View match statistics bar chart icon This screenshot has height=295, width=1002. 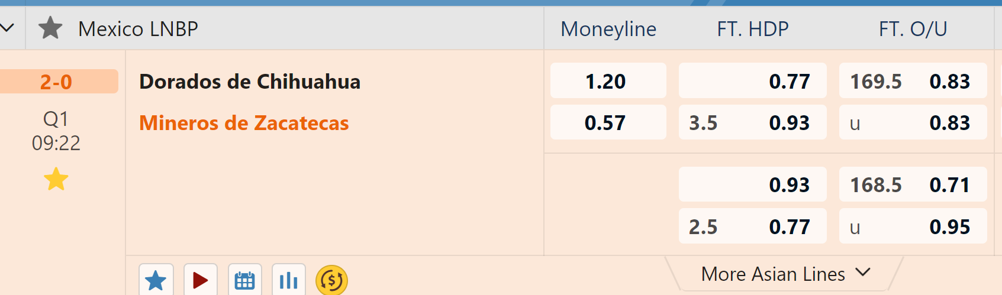[x=288, y=280]
